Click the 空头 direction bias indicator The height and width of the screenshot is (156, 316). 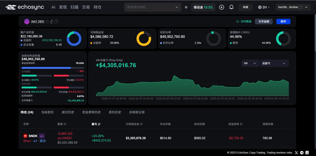pyautogui.click(x=80, y=71)
